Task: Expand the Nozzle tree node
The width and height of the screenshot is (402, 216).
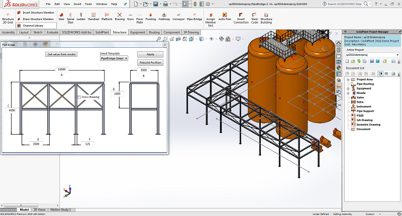Action: coord(348,93)
